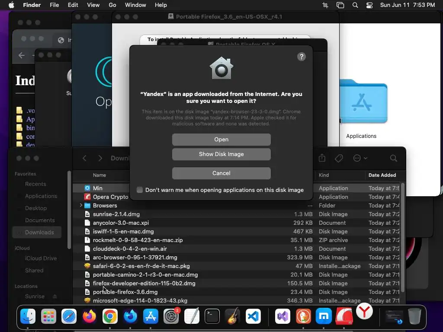
Task: Open GarageBand in the Dock
Action: (x=232, y=316)
